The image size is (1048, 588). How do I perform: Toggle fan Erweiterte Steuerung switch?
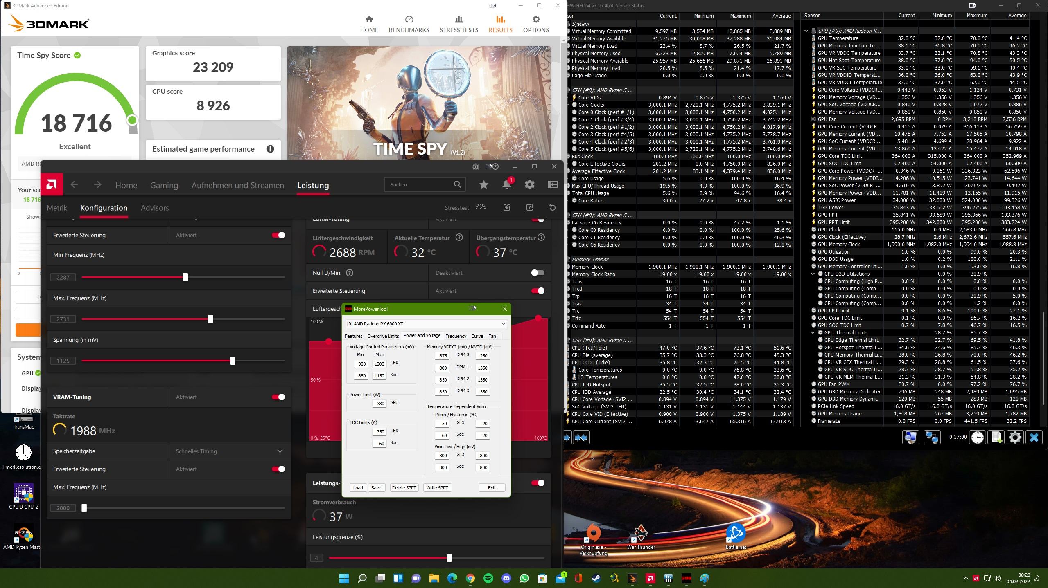pyautogui.click(x=538, y=291)
